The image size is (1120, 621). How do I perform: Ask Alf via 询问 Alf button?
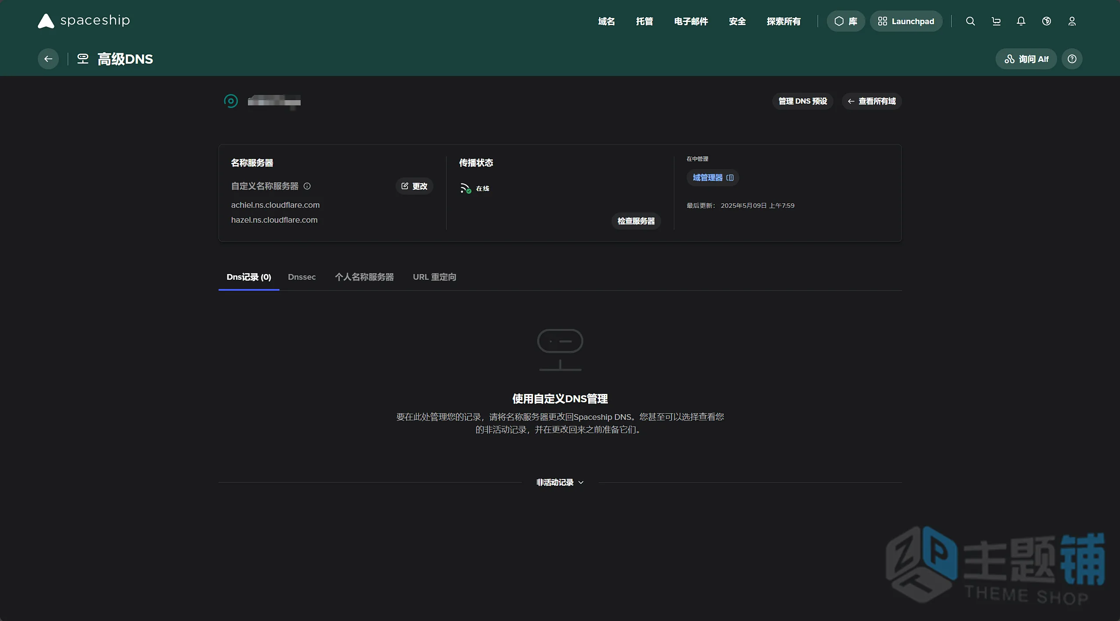[1026, 59]
